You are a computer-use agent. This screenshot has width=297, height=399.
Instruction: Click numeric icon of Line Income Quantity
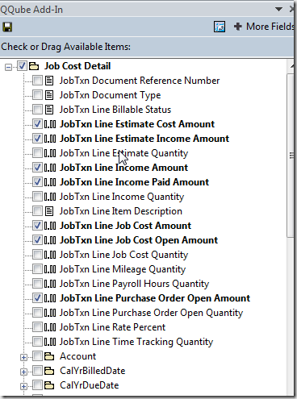click(x=50, y=197)
